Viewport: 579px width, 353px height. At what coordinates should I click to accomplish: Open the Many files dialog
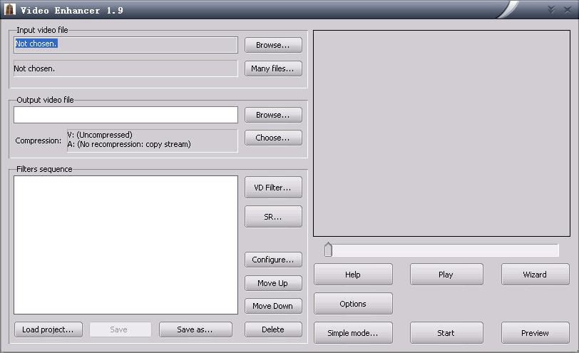[x=273, y=68]
